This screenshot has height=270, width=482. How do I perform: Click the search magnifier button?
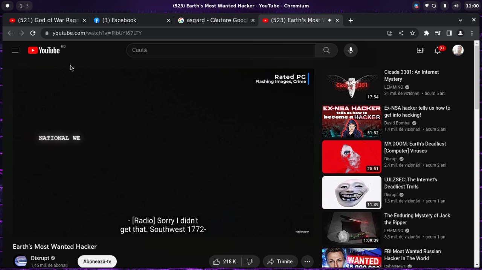(326, 50)
